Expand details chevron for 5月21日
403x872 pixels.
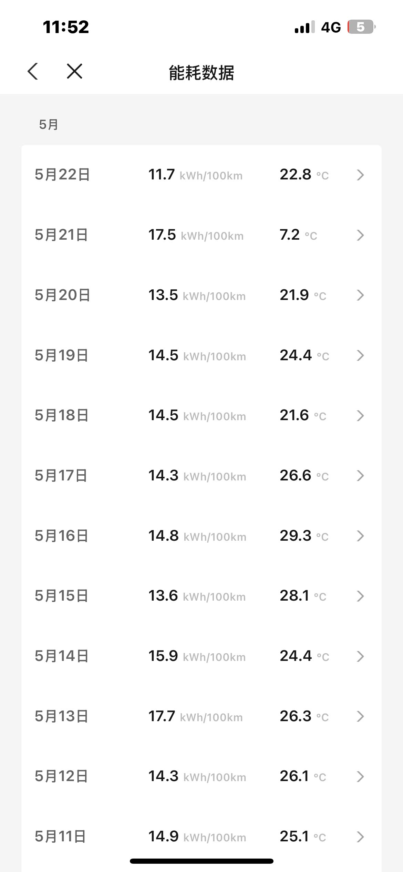click(360, 235)
